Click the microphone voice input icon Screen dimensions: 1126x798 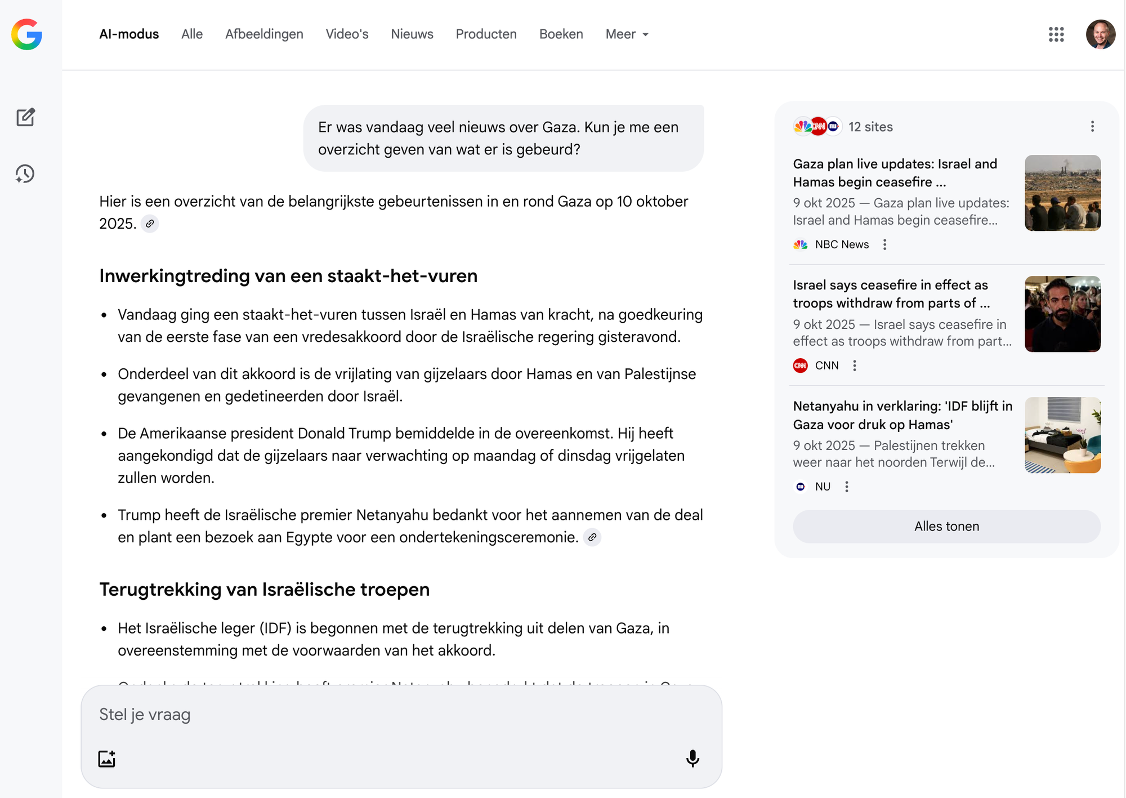tap(692, 759)
